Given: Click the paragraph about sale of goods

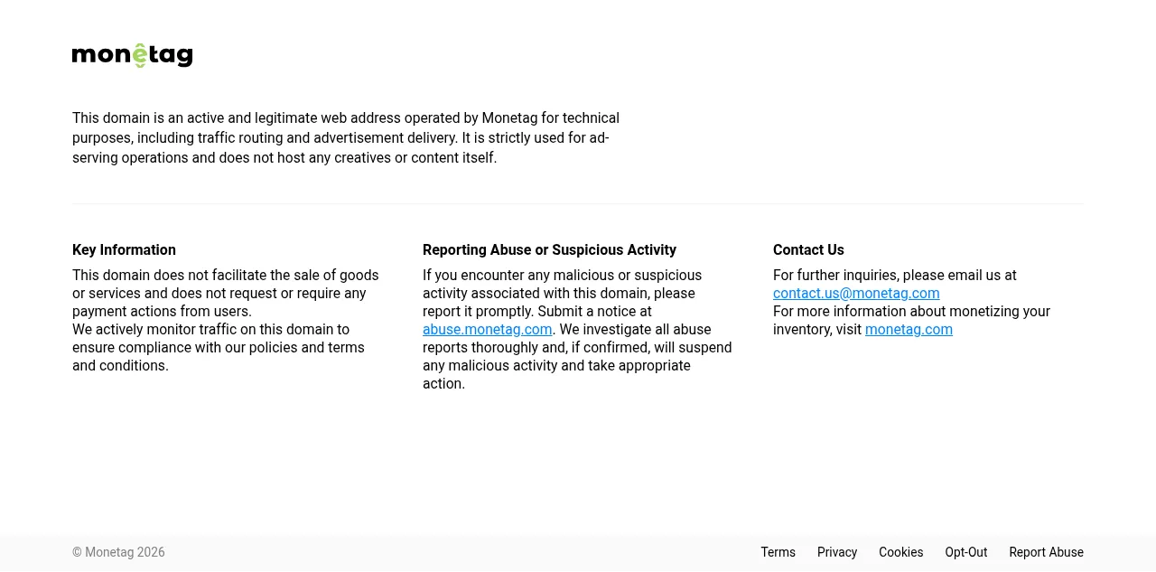Looking at the screenshot, I should coord(226,294).
